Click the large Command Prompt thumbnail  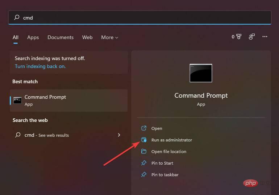click(201, 73)
